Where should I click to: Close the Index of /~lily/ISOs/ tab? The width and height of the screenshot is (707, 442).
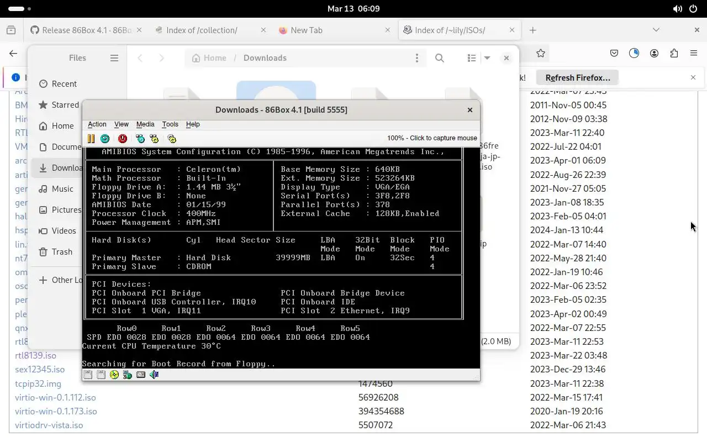click(x=512, y=30)
